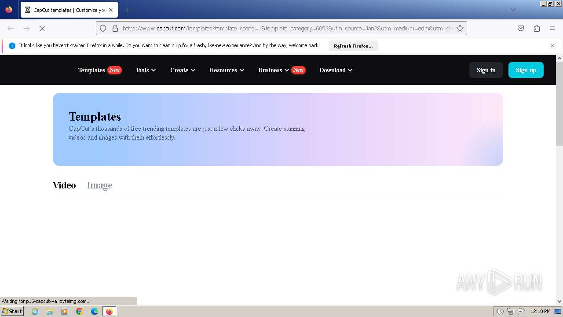
Task: Expand the Tools dropdown menu
Action: [x=146, y=70]
